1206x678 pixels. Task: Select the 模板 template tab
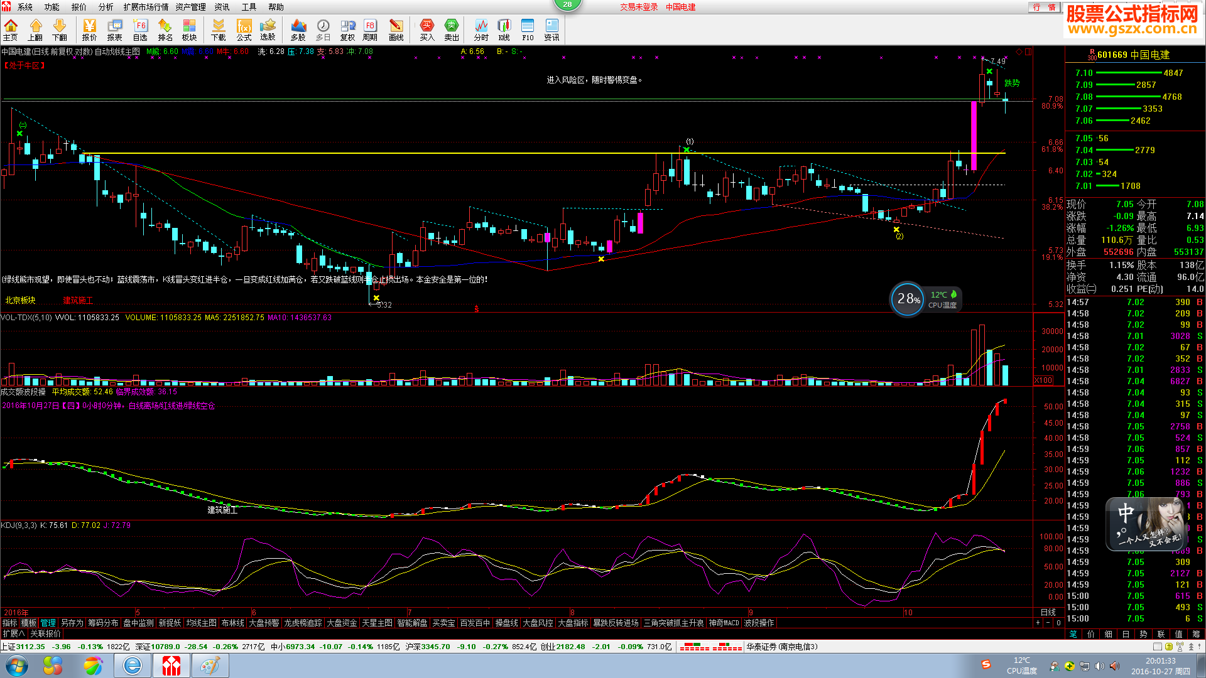[x=29, y=623]
